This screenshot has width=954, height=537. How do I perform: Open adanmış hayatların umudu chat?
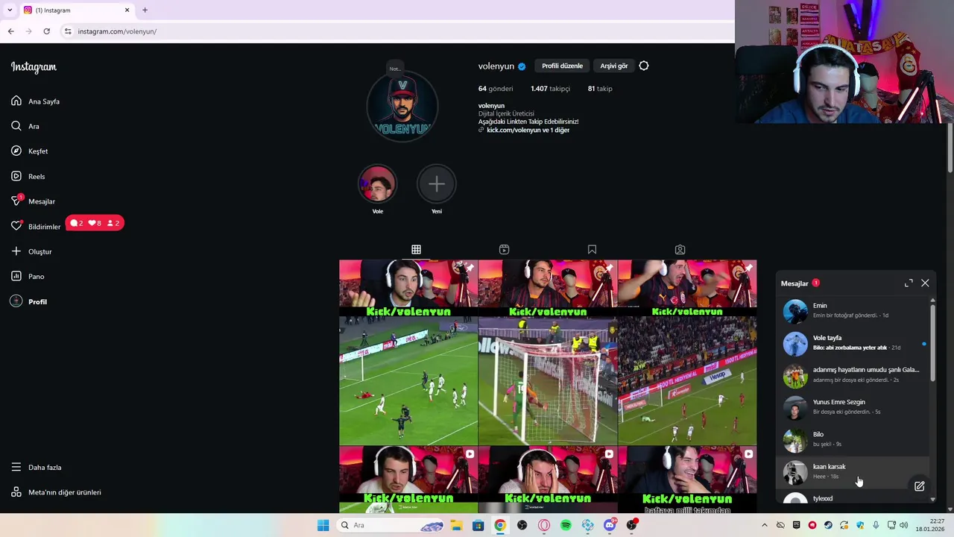(853, 375)
